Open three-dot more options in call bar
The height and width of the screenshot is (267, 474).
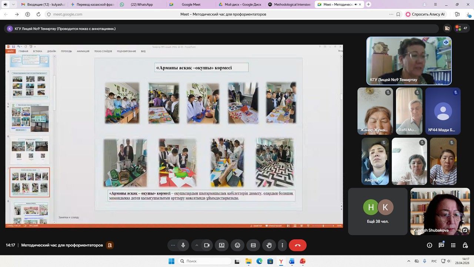pyautogui.click(x=282, y=245)
